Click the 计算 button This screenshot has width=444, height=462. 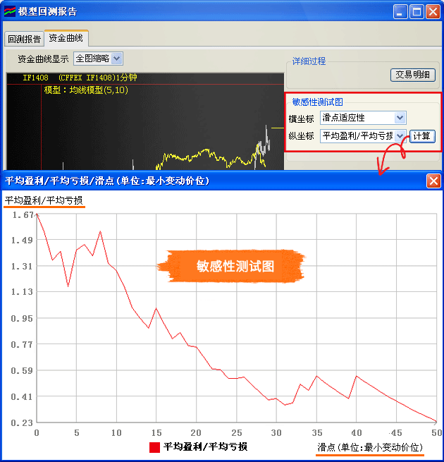click(x=422, y=136)
